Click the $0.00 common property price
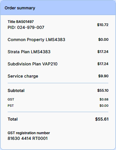 point(103,40)
